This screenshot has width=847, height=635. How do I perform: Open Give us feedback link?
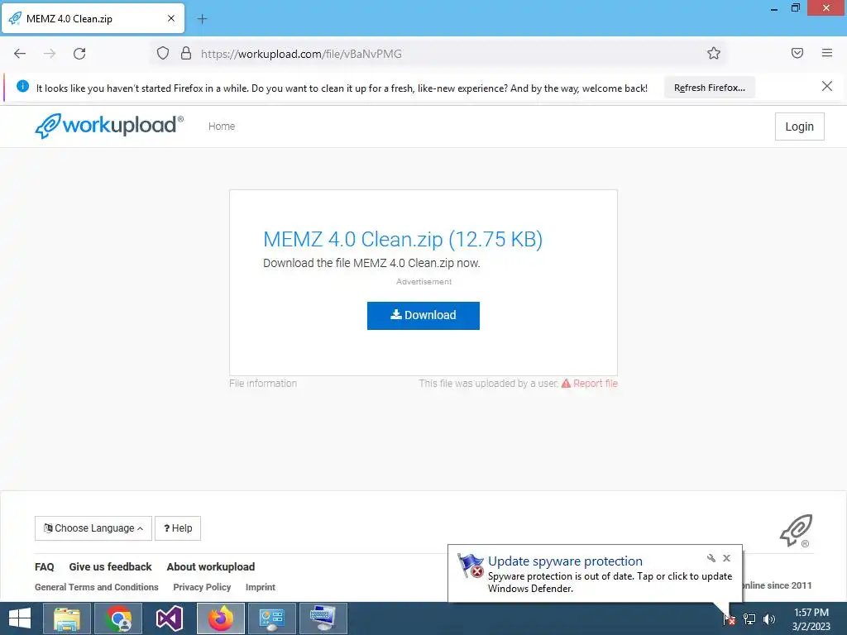(110, 567)
